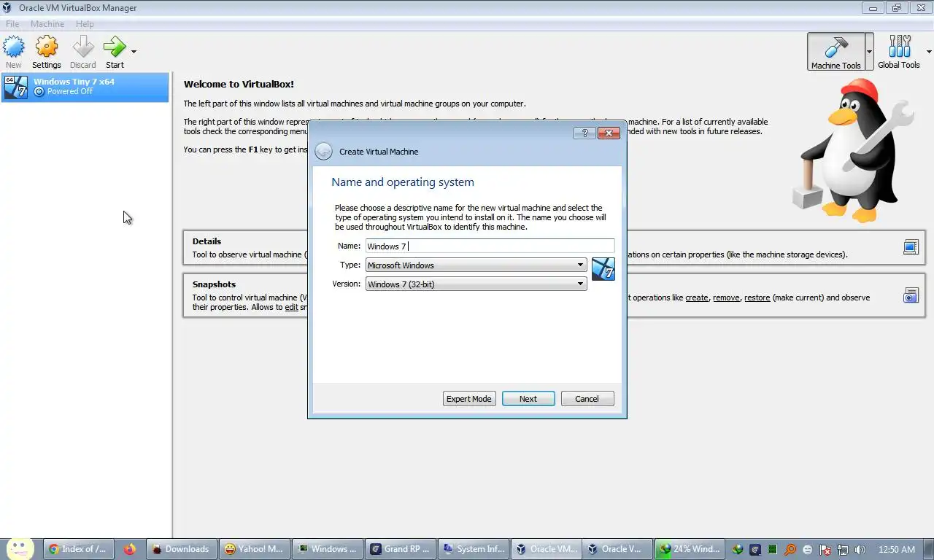Open the '24% Wind...' download taskbar item
This screenshot has height=560, width=934.
tap(690, 549)
